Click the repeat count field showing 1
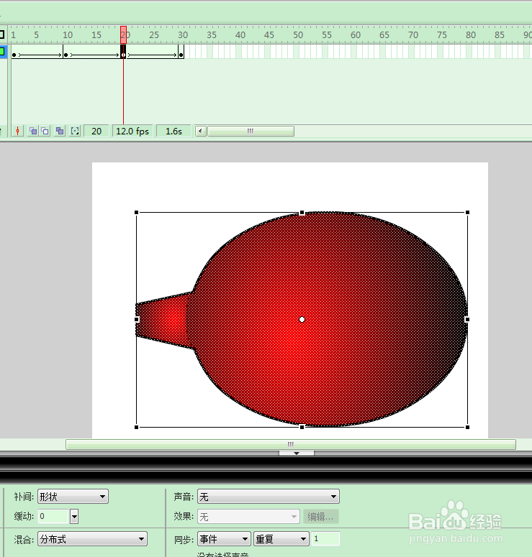The width and height of the screenshot is (532, 557). click(325, 539)
